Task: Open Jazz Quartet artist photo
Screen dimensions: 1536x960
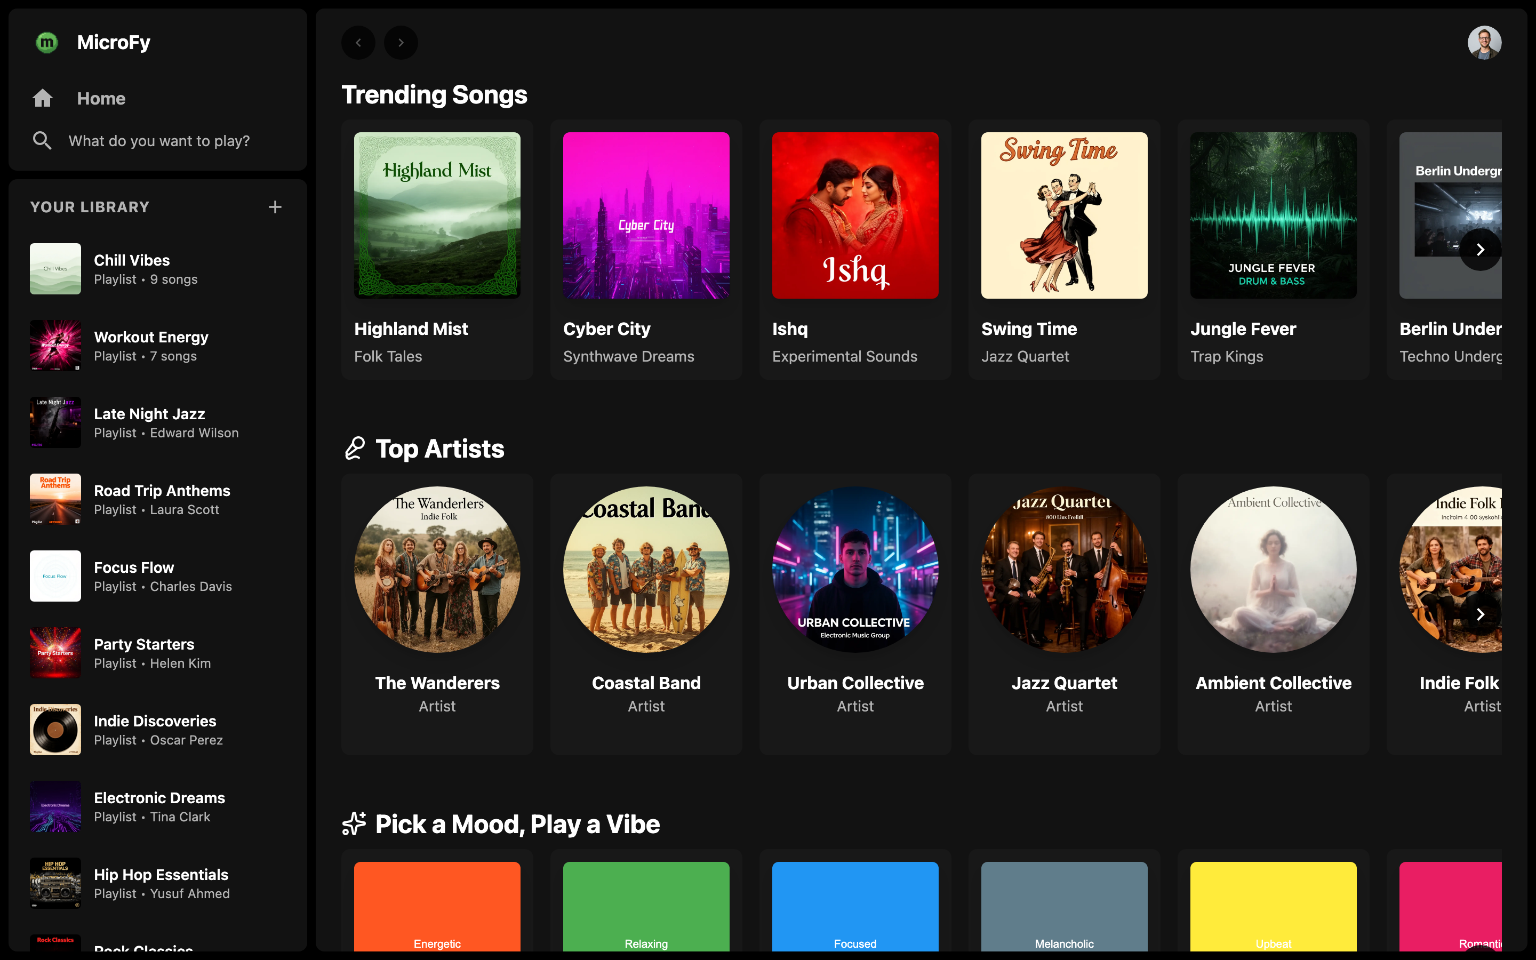Action: [x=1065, y=570]
